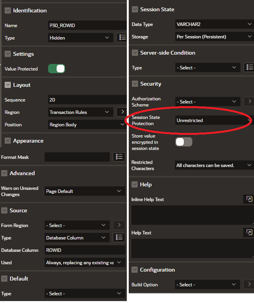Click the Database Column ROWID field
This screenshot has width=254, height=303.
coord(85,250)
